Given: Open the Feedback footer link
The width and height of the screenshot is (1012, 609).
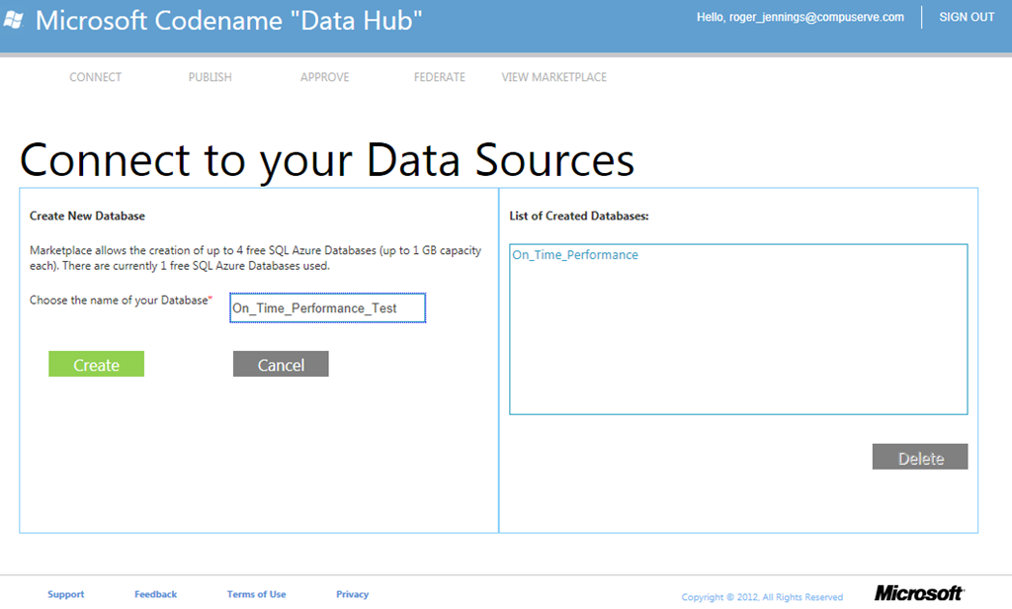Looking at the screenshot, I should click(155, 594).
